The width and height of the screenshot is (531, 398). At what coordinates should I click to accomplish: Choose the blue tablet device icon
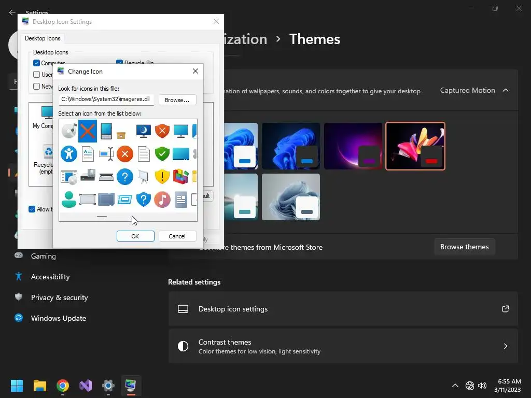click(106, 131)
